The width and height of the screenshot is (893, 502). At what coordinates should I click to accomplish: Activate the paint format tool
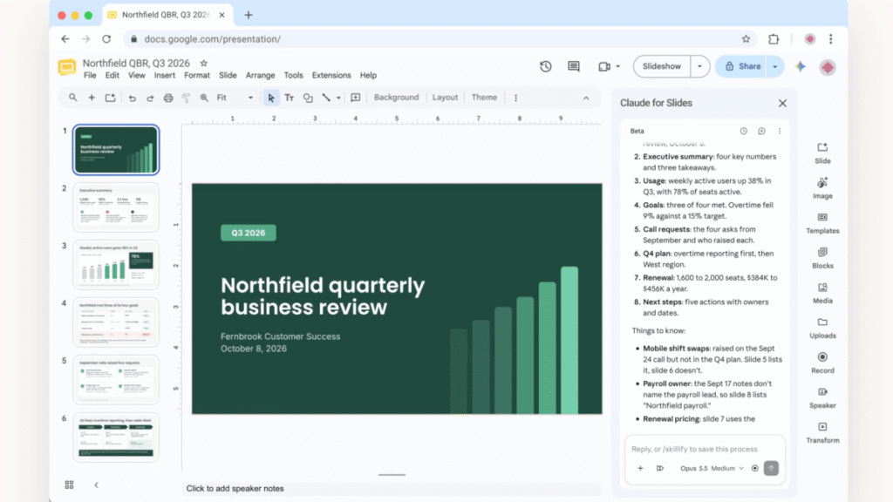(x=187, y=98)
